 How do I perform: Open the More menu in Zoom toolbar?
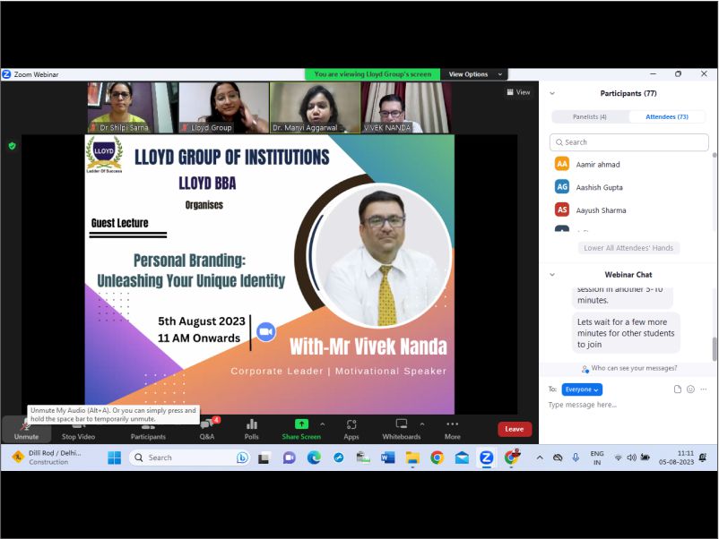453,430
